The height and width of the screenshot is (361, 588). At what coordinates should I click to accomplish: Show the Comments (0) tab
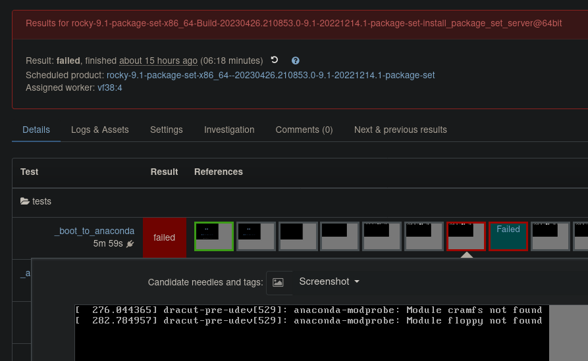pos(304,130)
